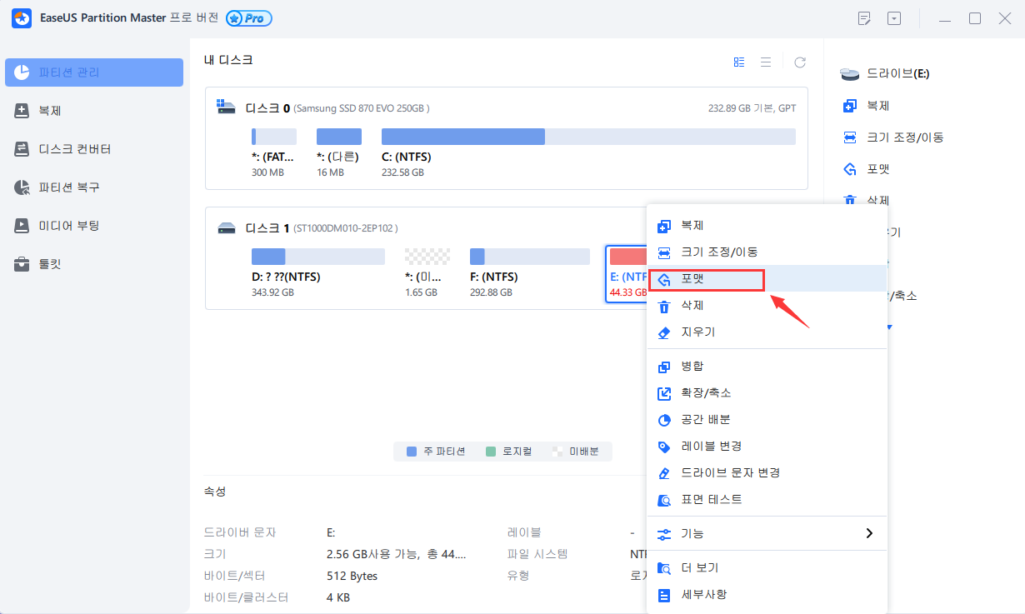This screenshot has width=1025, height=614.
Task: Open the title bar dropdown arrow
Action: tap(894, 17)
